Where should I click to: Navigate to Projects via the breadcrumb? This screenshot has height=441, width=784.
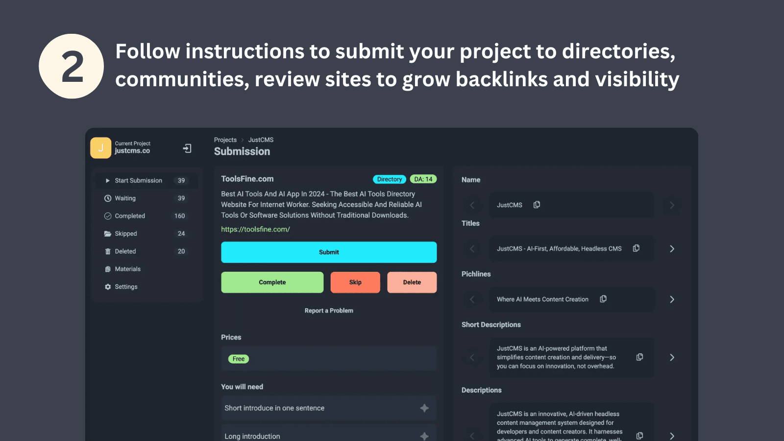[x=225, y=140]
